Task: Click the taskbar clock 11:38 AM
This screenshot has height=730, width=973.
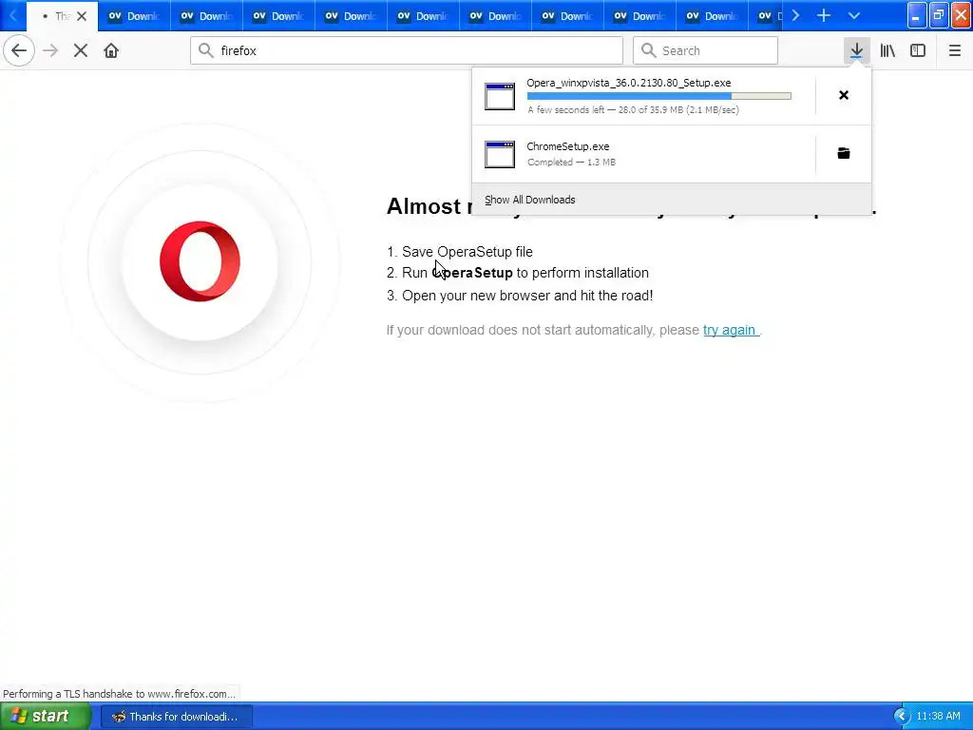Action: pyautogui.click(x=938, y=717)
